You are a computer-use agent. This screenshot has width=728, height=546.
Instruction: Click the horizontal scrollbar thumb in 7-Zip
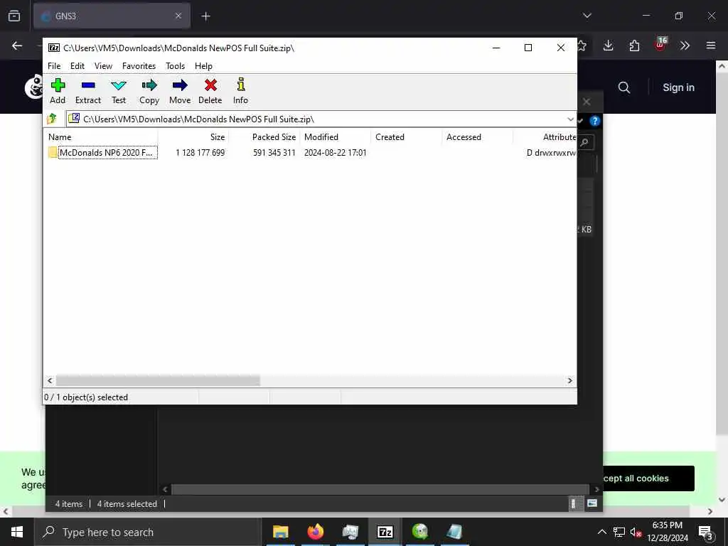coord(158,381)
